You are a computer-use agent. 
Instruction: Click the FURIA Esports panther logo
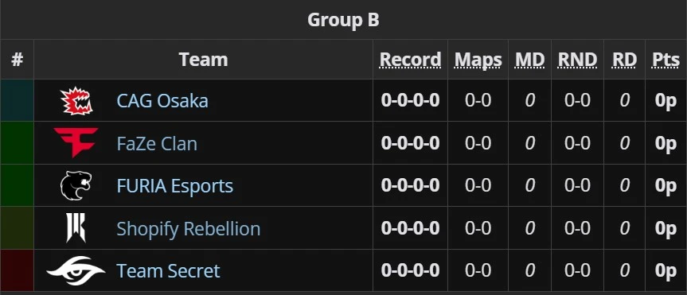(x=76, y=185)
